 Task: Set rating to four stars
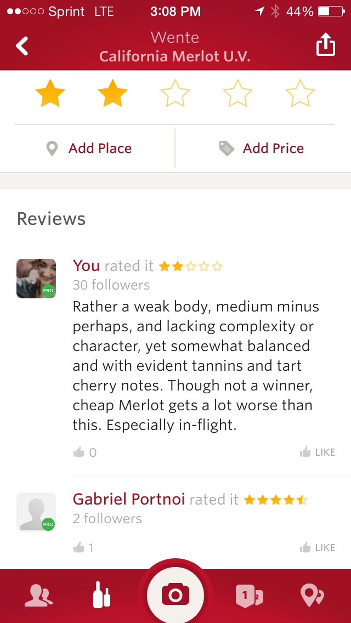pyautogui.click(x=237, y=94)
